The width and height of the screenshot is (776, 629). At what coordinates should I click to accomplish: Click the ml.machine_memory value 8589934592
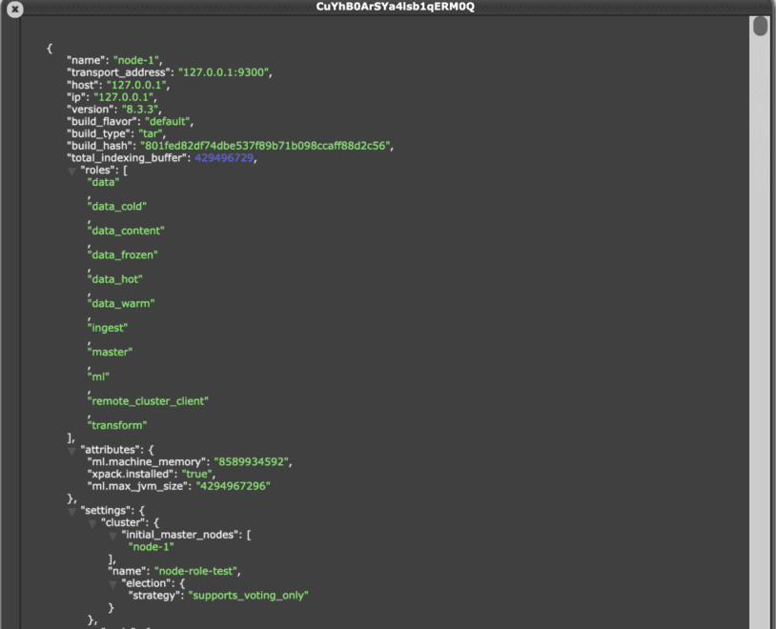(x=252, y=461)
